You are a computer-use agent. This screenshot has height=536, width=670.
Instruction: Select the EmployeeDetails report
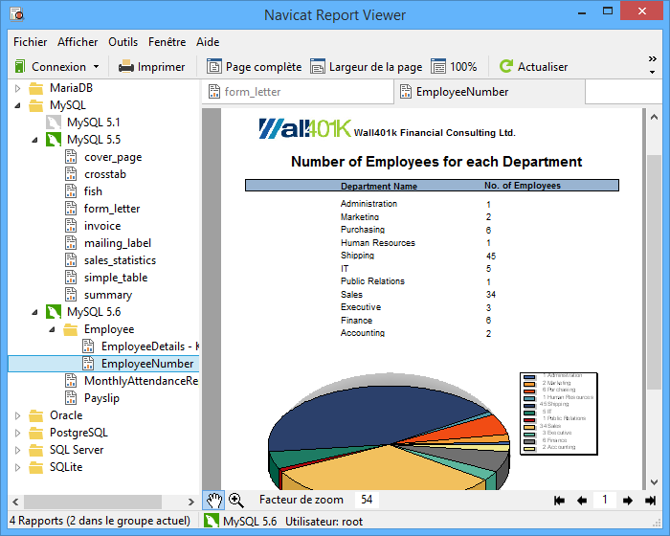[150, 346]
